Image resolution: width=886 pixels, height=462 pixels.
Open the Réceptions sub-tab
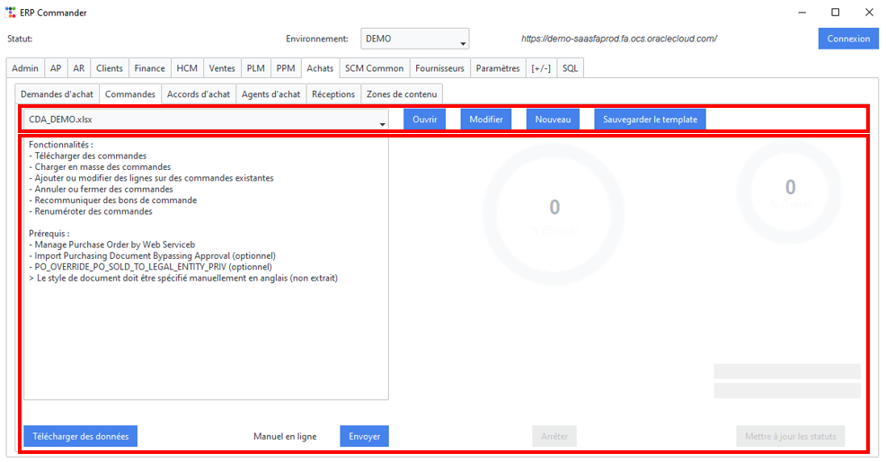coord(333,93)
